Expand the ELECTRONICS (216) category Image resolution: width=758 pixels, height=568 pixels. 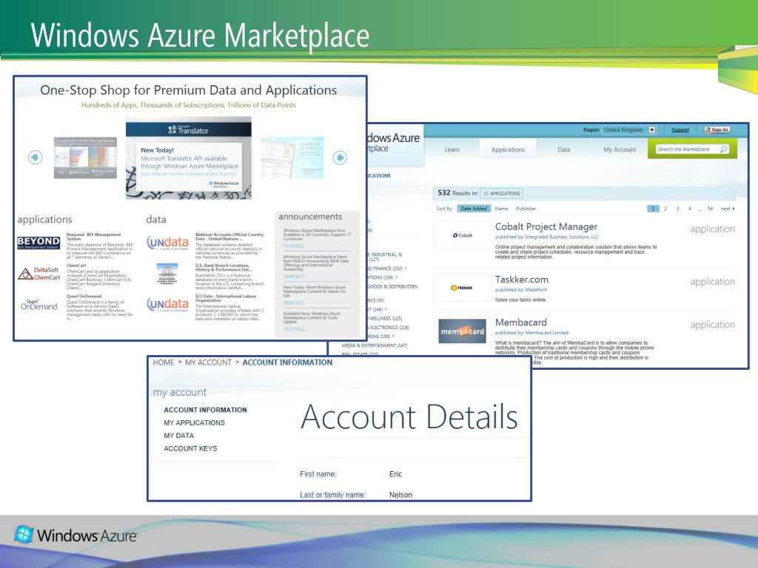pyautogui.click(x=389, y=328)
